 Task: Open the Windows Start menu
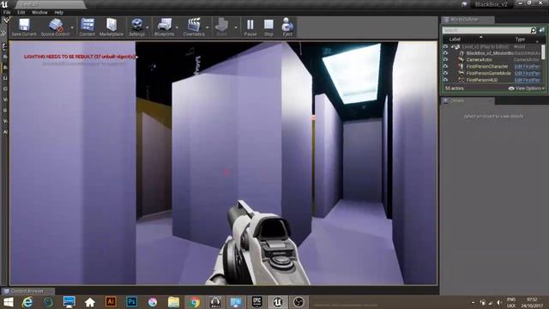pos(8,302)
